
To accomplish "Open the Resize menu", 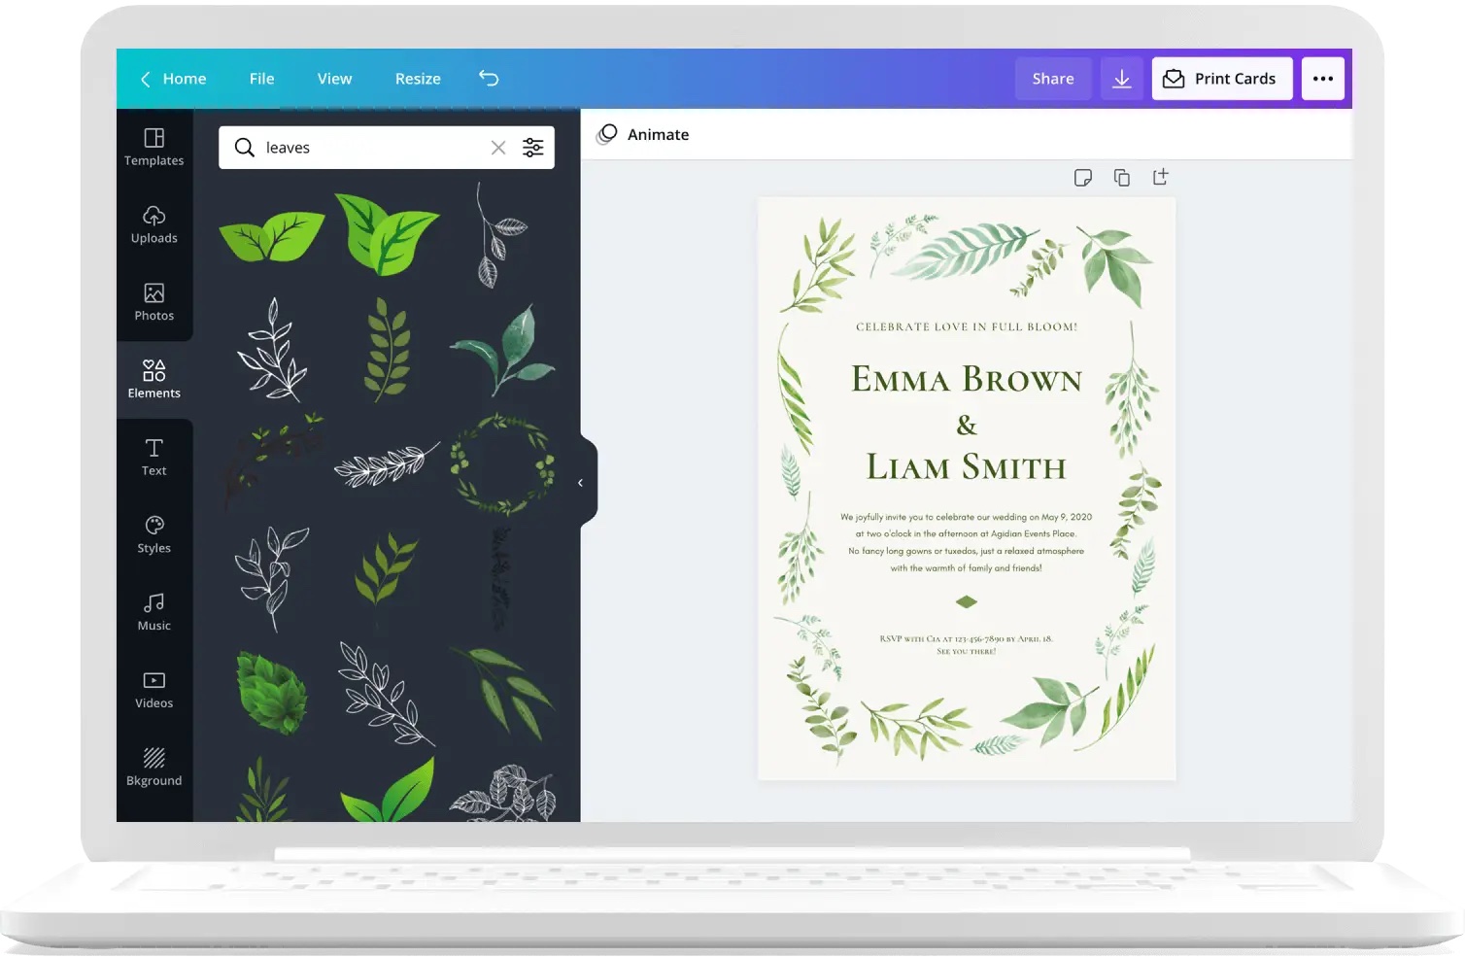I will [418, 79].
